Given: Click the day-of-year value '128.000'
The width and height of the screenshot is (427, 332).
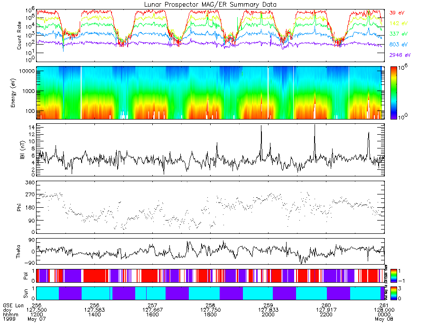Looking at the screenshot, I should coord(384,310).
